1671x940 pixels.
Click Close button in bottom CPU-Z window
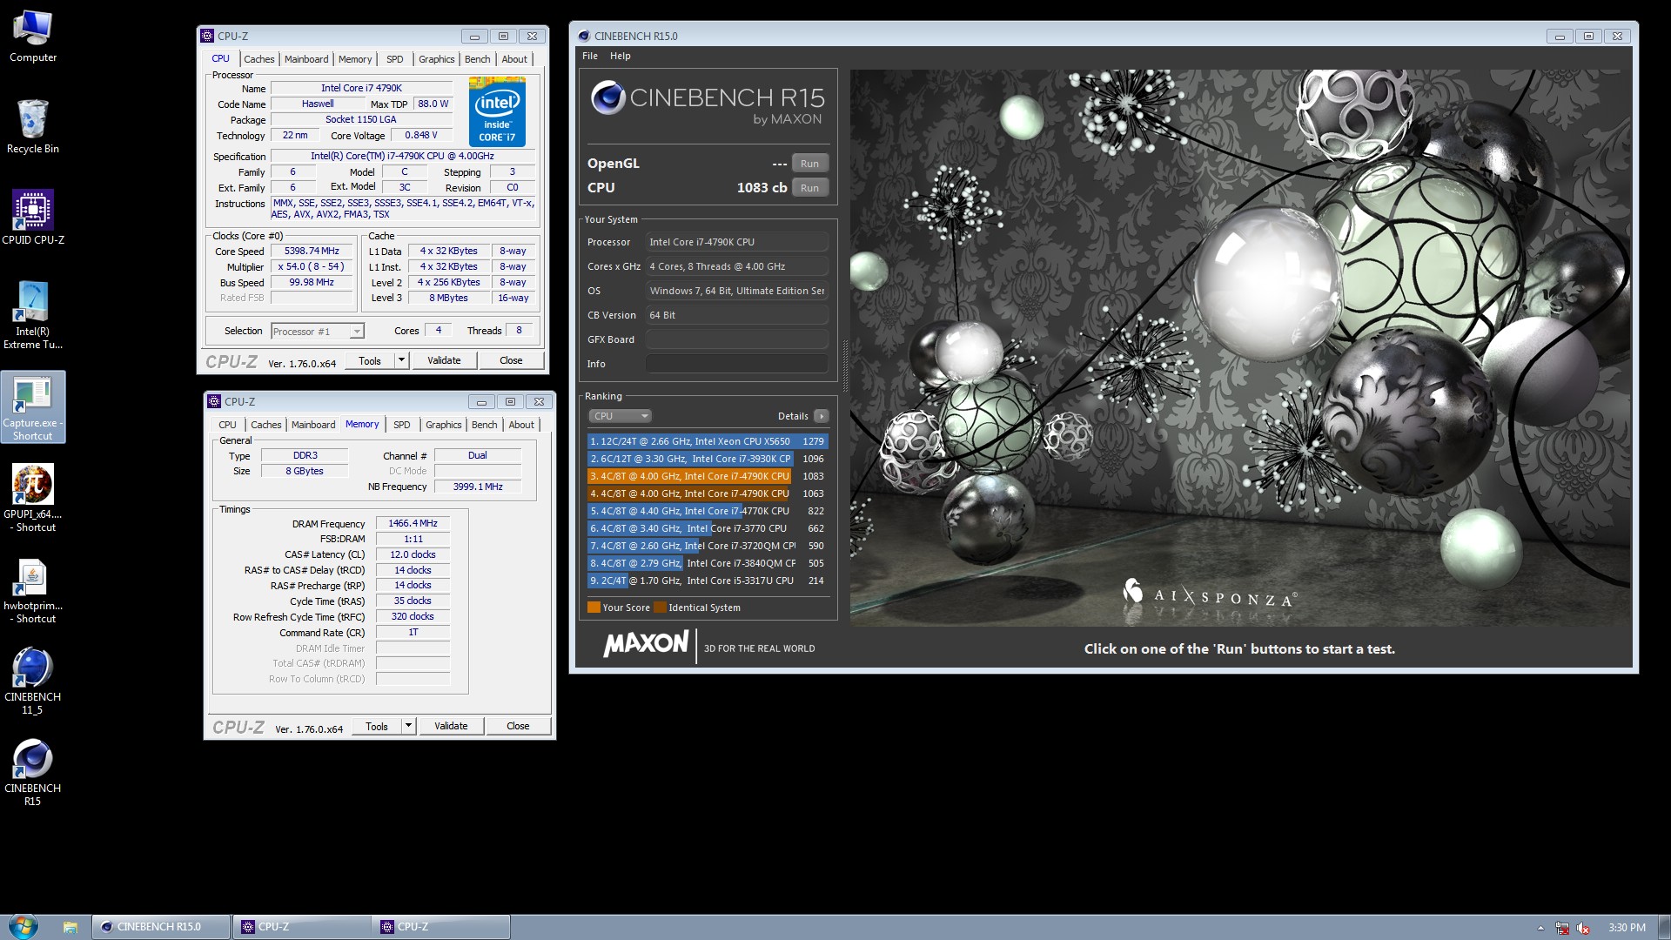[x=518, y=726]
